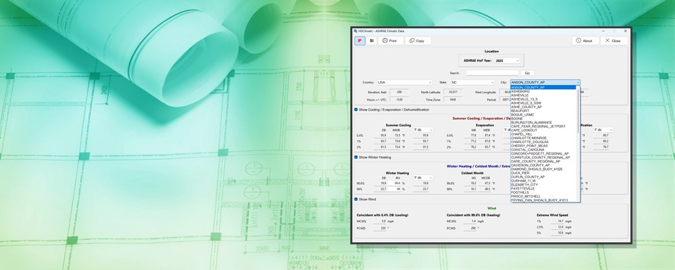Select FOOTHILLS in city list
This screenshot has height=270, width=675.
543,192
